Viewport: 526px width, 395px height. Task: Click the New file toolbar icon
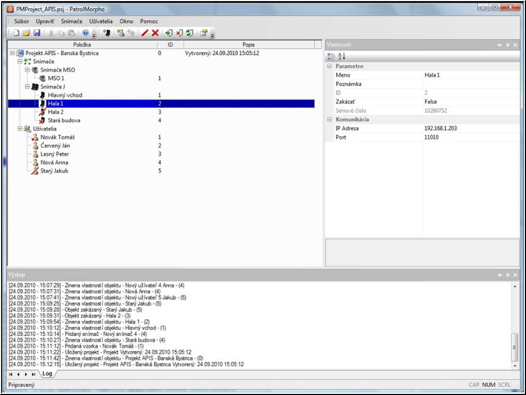16,33
